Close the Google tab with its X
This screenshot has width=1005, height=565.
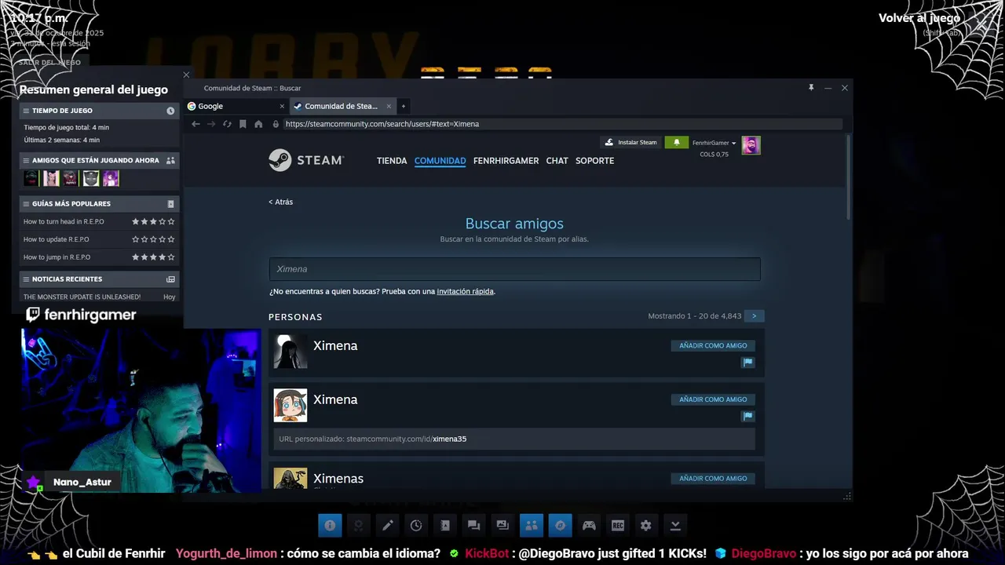[282, 106]
